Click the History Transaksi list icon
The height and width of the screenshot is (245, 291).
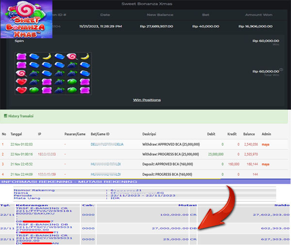click(5, 116)
